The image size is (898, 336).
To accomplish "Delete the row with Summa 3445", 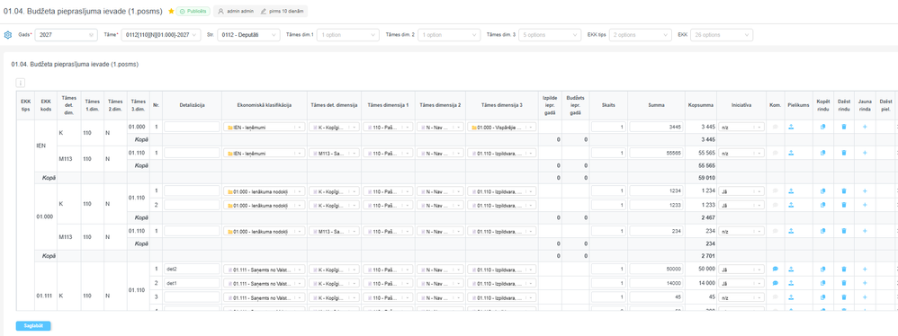I will [844, 127].
